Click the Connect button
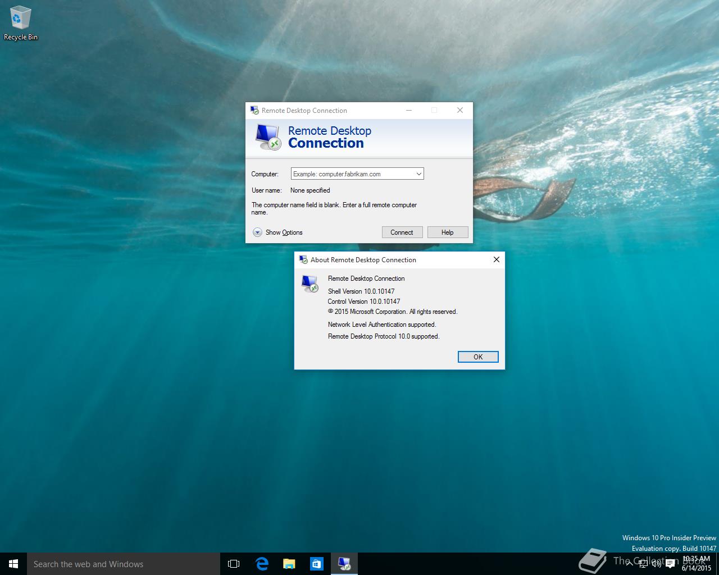This screenshot has width=719, height=575. click(402, 232)
